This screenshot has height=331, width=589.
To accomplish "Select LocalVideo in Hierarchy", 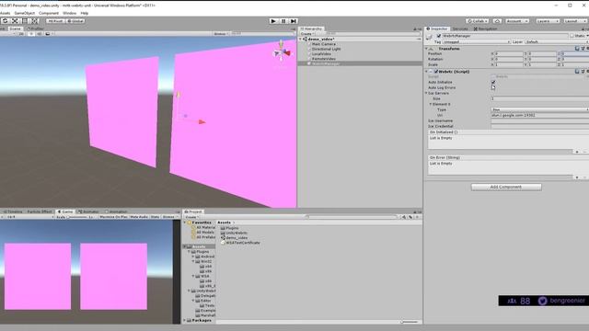I will pyautogui.click(x=321, y=53).
